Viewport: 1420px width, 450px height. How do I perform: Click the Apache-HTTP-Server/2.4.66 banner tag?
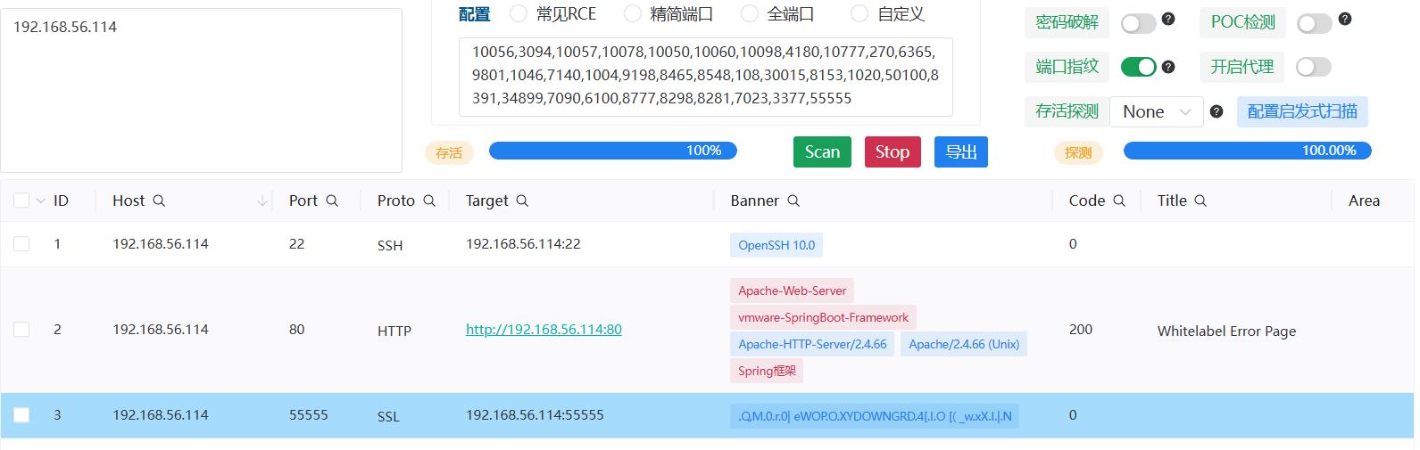[x=812, y=344]
